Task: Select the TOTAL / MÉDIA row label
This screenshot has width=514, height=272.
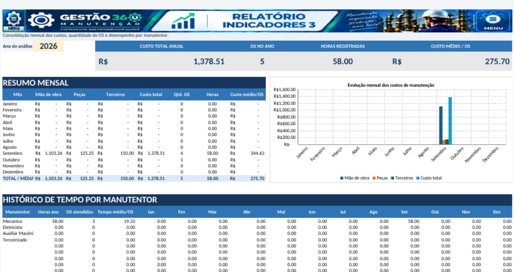Action: pyautogui.click(x=18, y=178)
